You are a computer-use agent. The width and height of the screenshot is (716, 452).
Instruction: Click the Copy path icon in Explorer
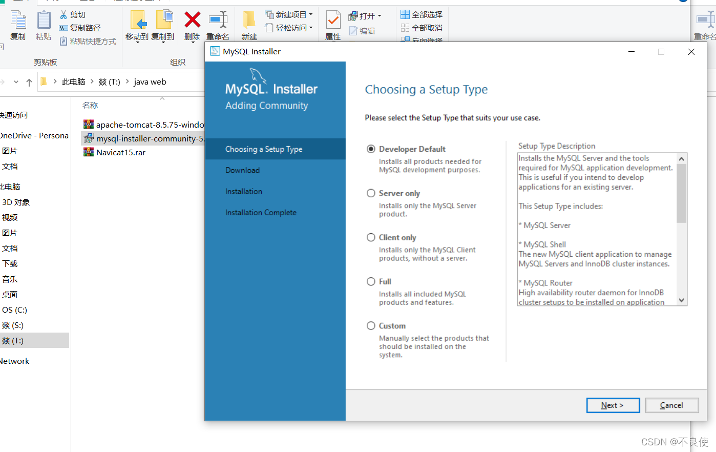pos(64,28)
